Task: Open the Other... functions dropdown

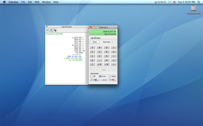Action: click(x=105, y=70)
